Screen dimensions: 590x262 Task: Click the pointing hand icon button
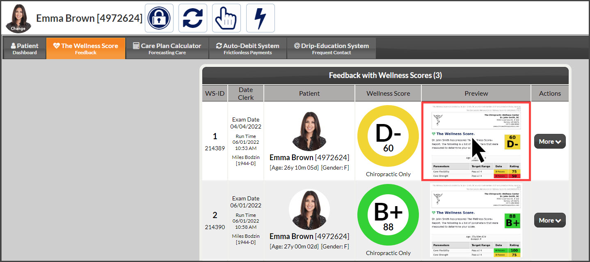(x=226, y=18)
